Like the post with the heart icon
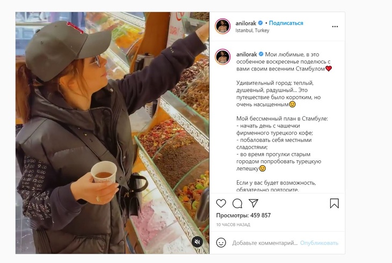The height and width of the screenshot is (263, 392). [x=221, y=203]
